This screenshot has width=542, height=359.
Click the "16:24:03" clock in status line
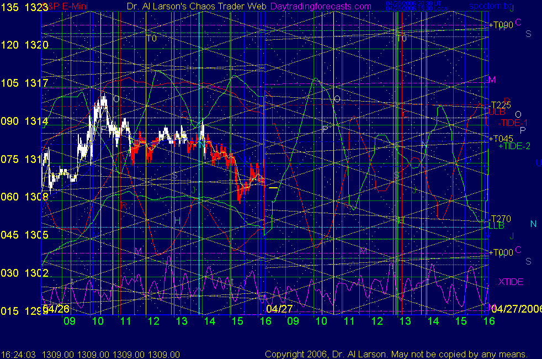18,355
